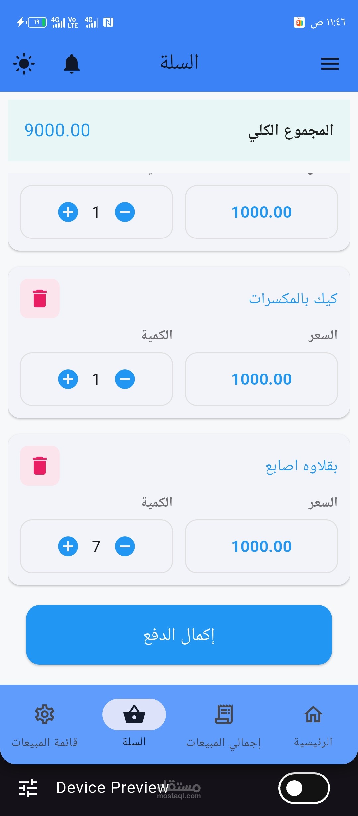Open قائمة المبيعات settings tab

point(45,725)
